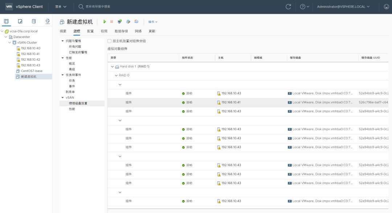Open the VMs and Templates inventory view icon

pyautogui.click(x=20, y=21)
